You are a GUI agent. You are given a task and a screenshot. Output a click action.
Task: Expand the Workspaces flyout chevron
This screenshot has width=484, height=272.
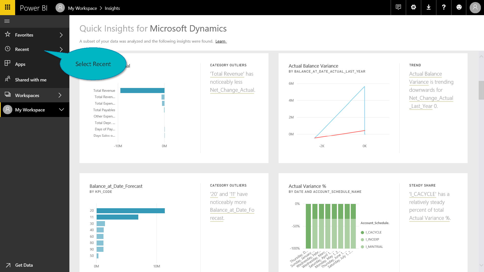pos(60,95)
